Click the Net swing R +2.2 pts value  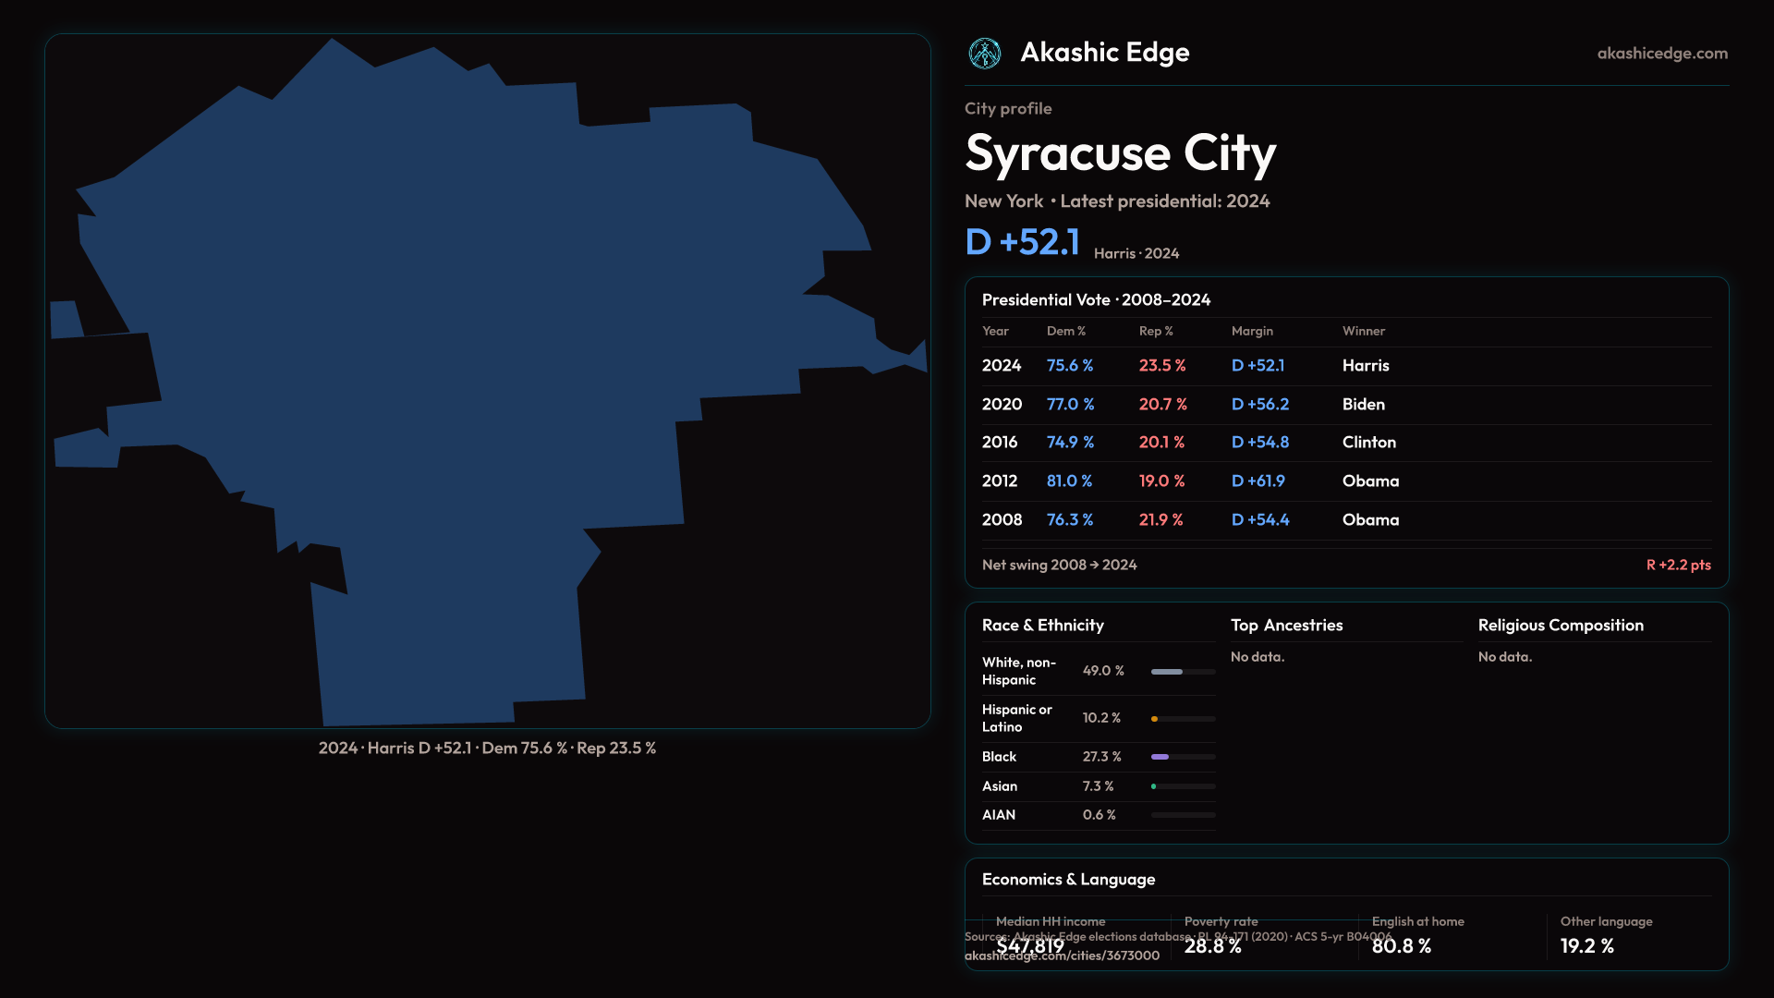[1678, 565]
